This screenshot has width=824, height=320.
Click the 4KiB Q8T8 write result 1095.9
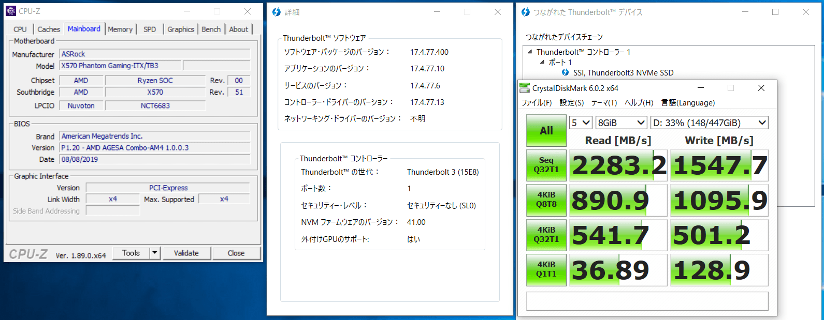(x=719, y=200)
